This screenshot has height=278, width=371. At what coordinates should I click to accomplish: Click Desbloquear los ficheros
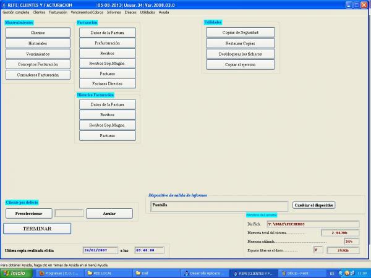240,54
